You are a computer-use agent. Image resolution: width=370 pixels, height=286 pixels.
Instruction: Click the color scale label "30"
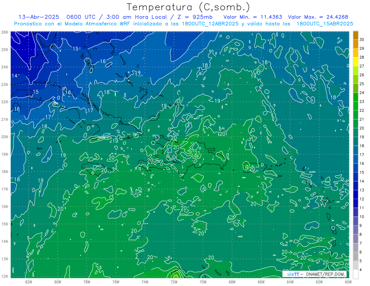point(362,40)
